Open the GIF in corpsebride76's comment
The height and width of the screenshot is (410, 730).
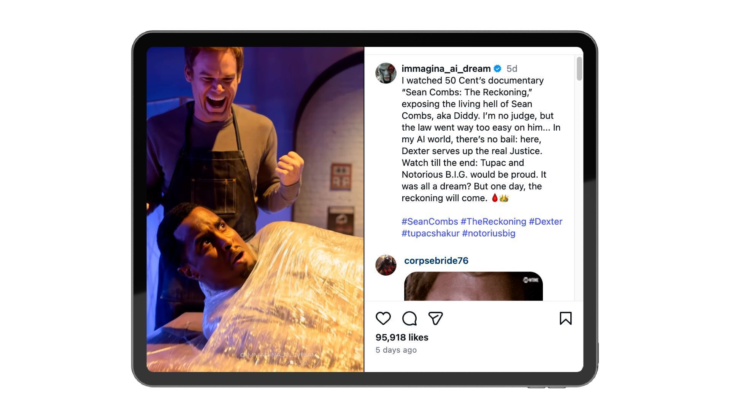point(473,286)
